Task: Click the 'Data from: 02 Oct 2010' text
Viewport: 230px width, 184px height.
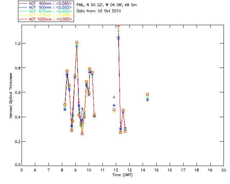Action: click(x=99, y=11)
